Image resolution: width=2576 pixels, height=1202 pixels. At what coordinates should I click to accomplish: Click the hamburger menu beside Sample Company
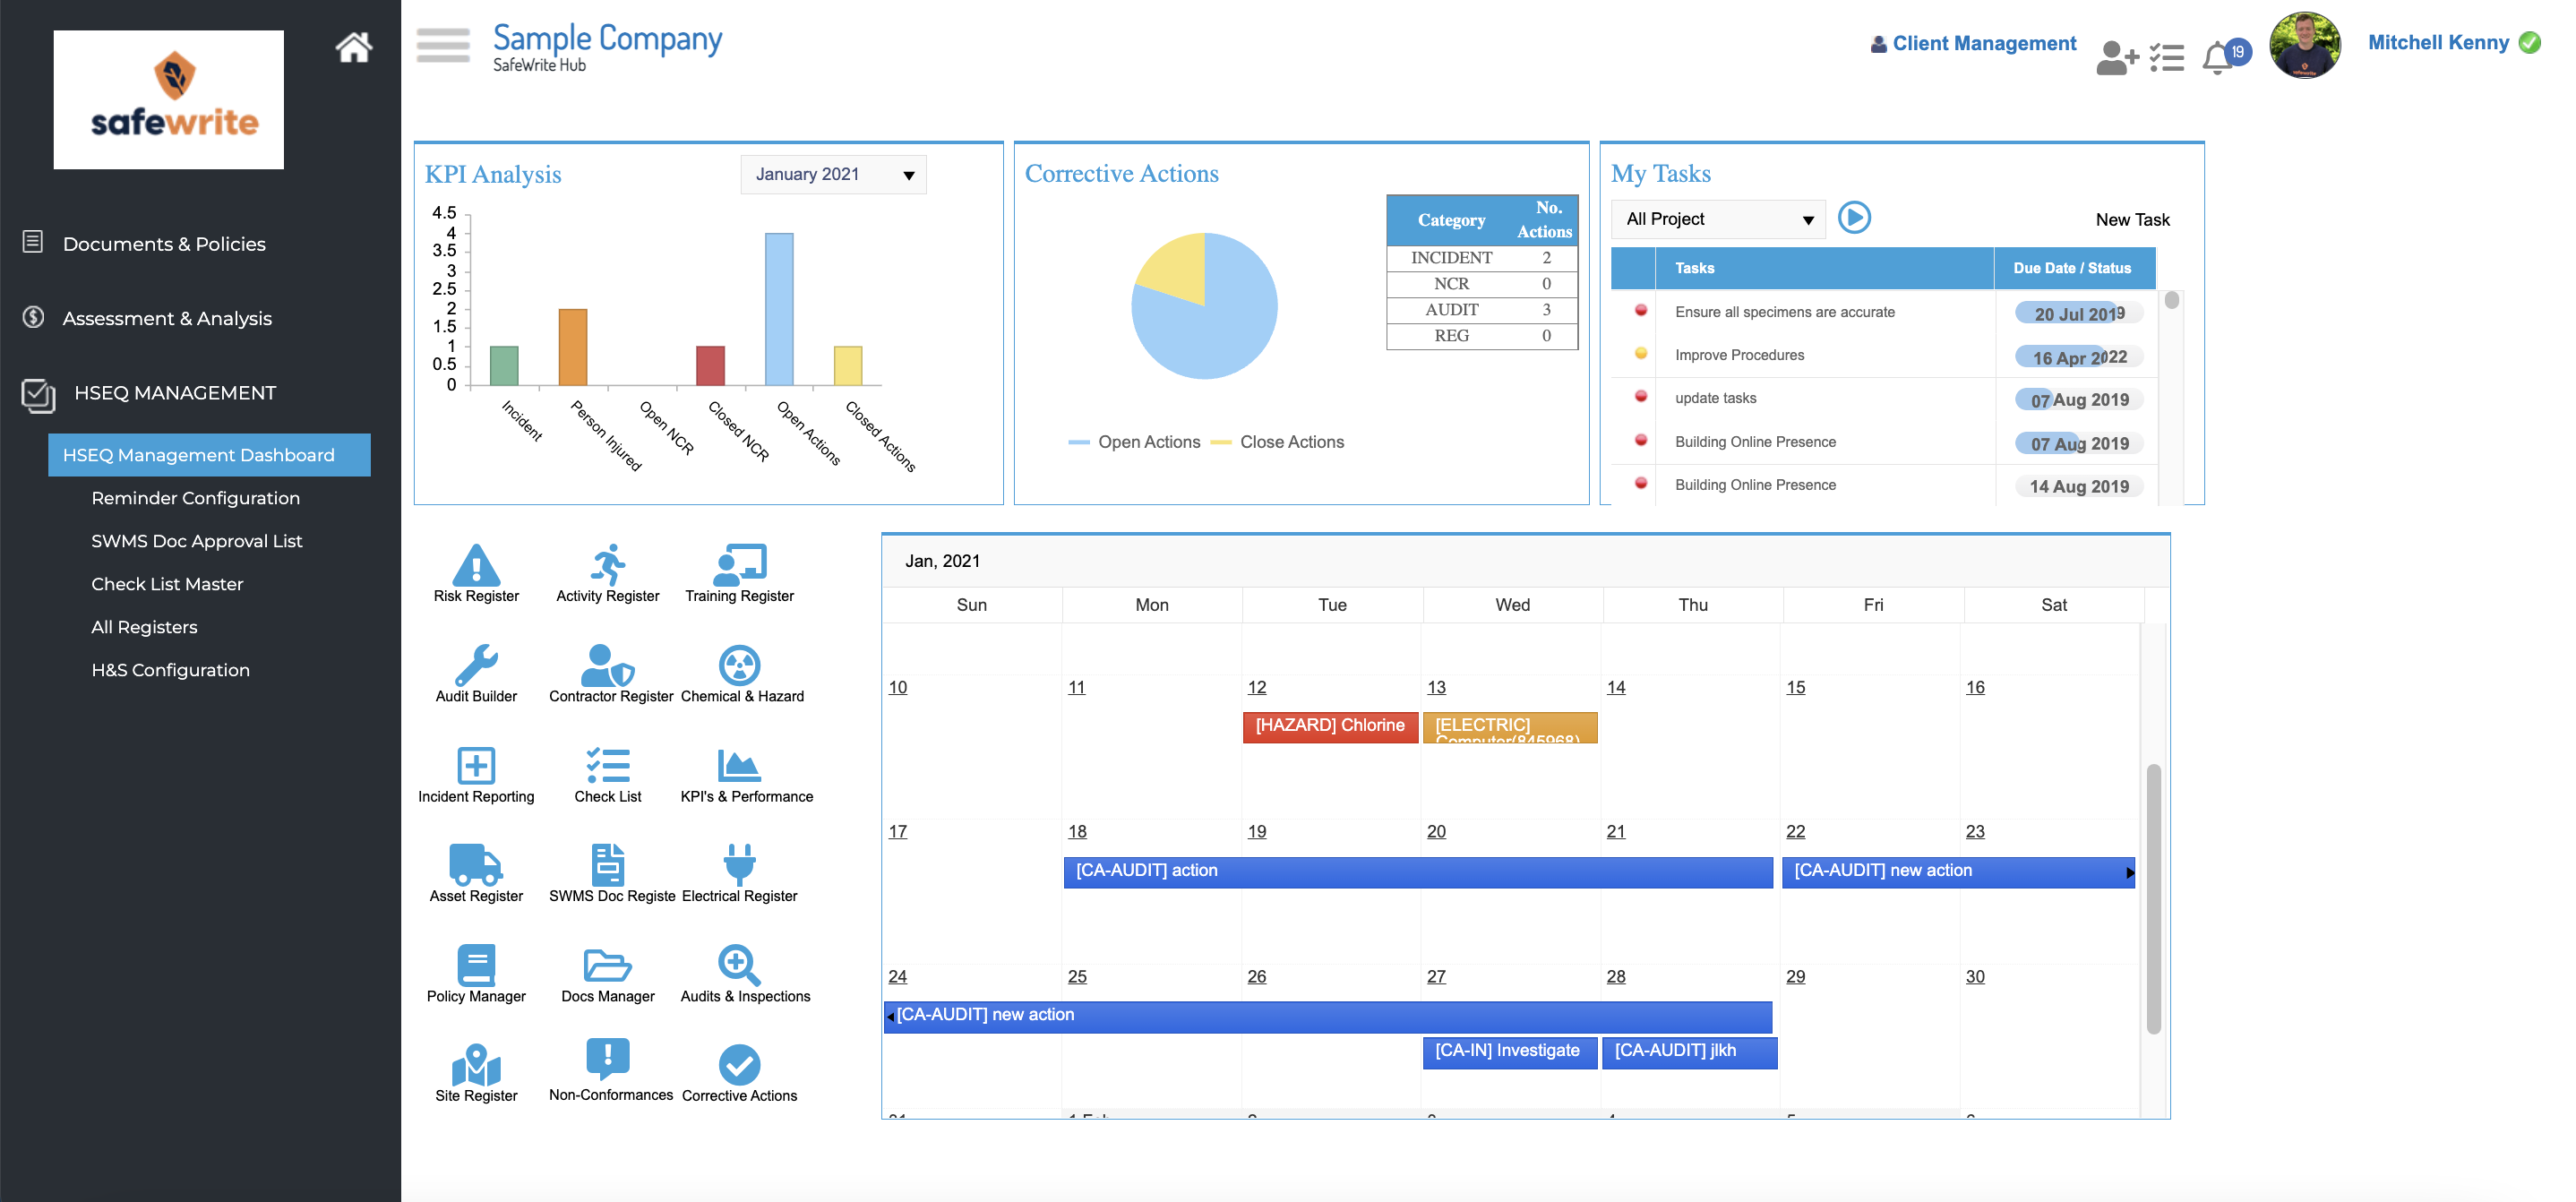(x=442, y=45)
